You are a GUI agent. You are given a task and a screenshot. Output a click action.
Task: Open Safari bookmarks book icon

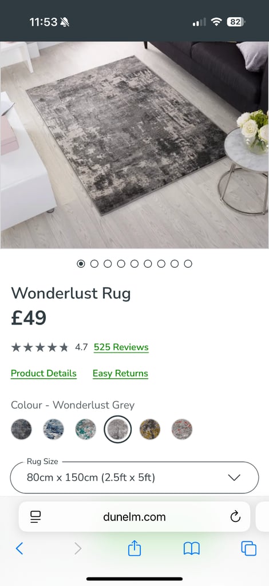(x=192, y=548)
